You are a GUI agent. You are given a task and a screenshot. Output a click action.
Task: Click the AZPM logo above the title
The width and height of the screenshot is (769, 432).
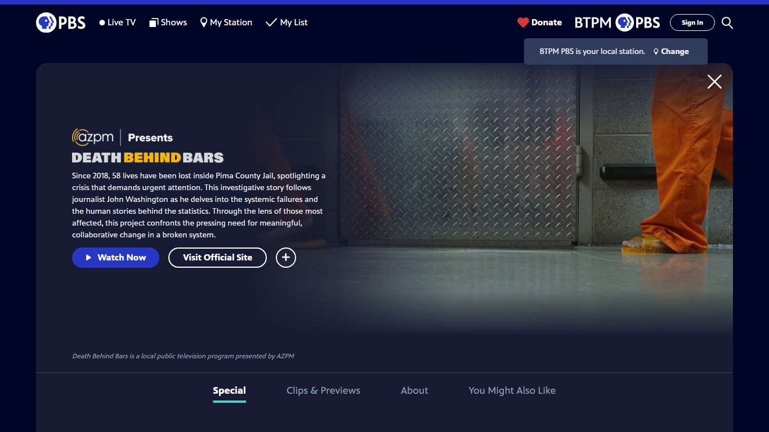point(92,137)
